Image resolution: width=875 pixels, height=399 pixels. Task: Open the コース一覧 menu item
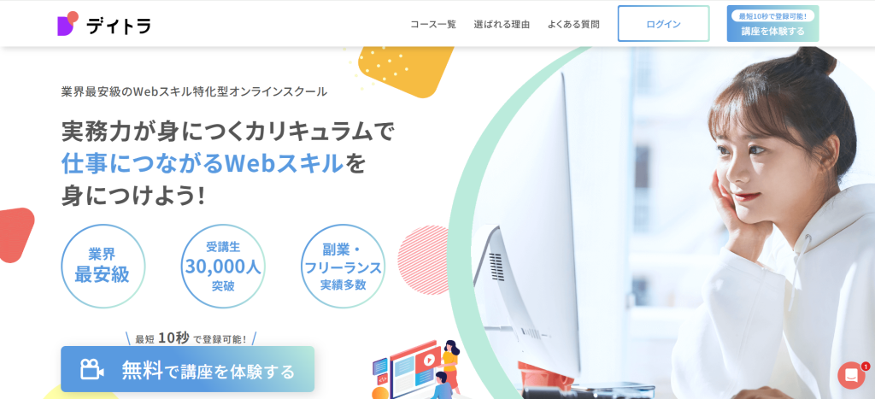(433, 24)
